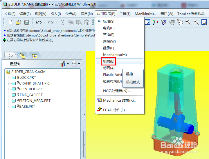Open the TomLee原创作品 menu
The height and width of the screenshot is (159, 209).
[191, 14]
